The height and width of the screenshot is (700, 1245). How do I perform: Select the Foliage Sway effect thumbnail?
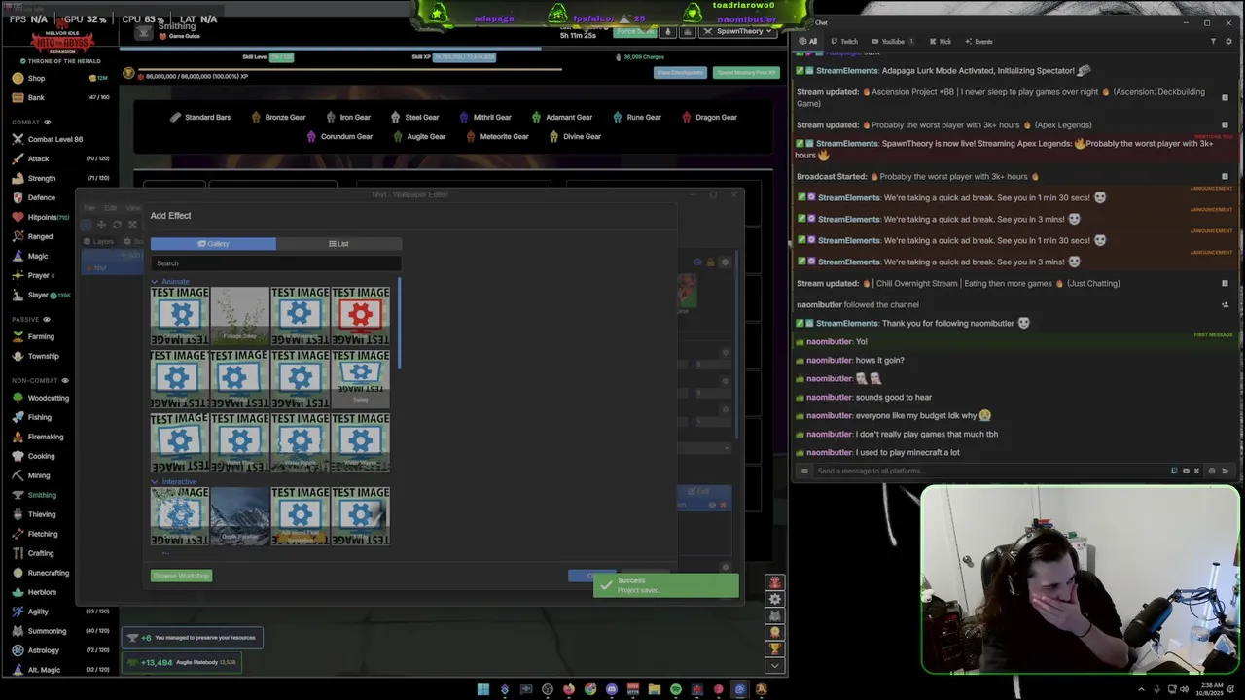240,315
